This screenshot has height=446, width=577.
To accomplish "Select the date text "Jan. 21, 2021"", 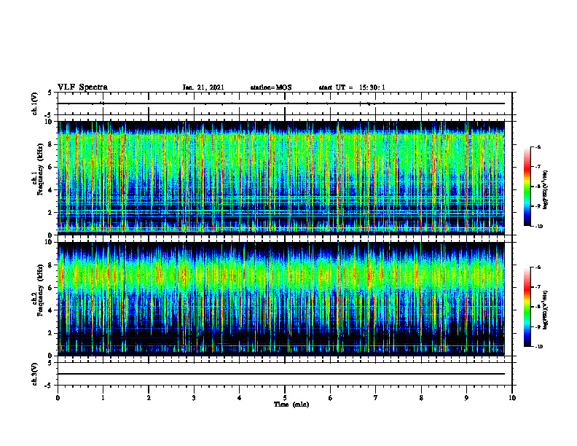I will (203, 87).
